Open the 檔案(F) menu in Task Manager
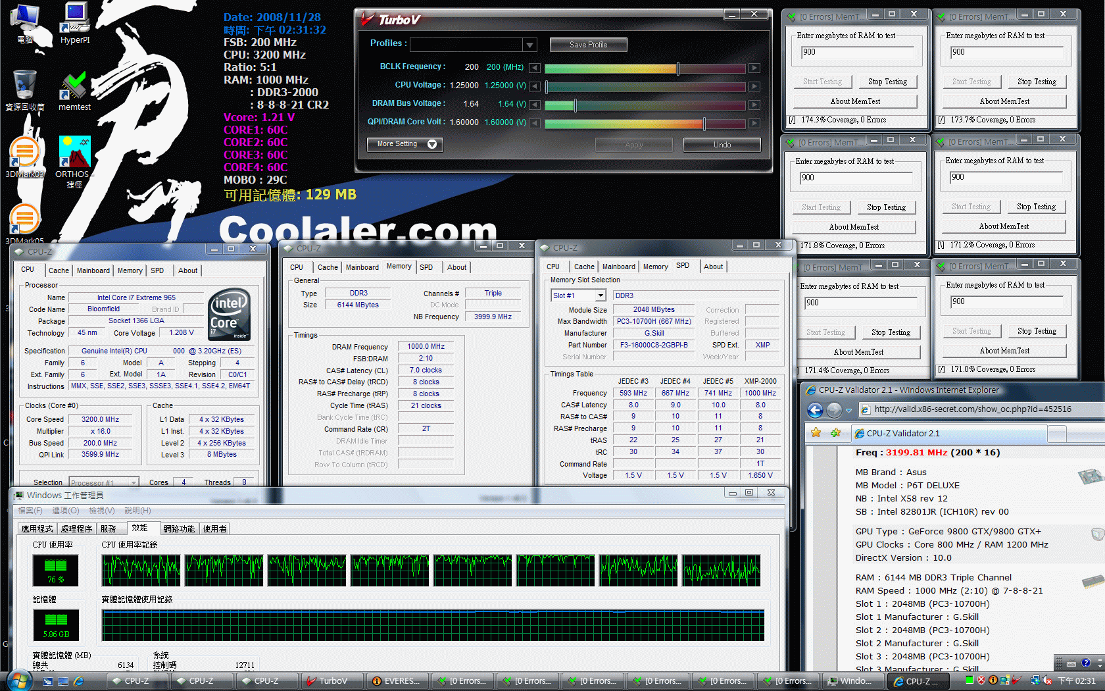This screenshot has height=691, width=1105. pyautogui.click(x=30, y=511)
